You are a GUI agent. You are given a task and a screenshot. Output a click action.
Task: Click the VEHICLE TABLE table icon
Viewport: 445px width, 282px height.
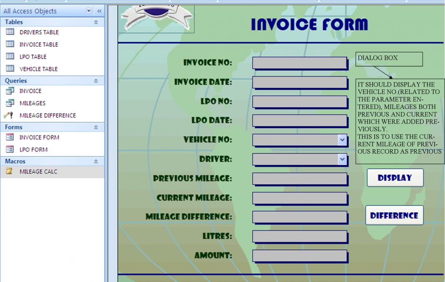pos(10,68)
